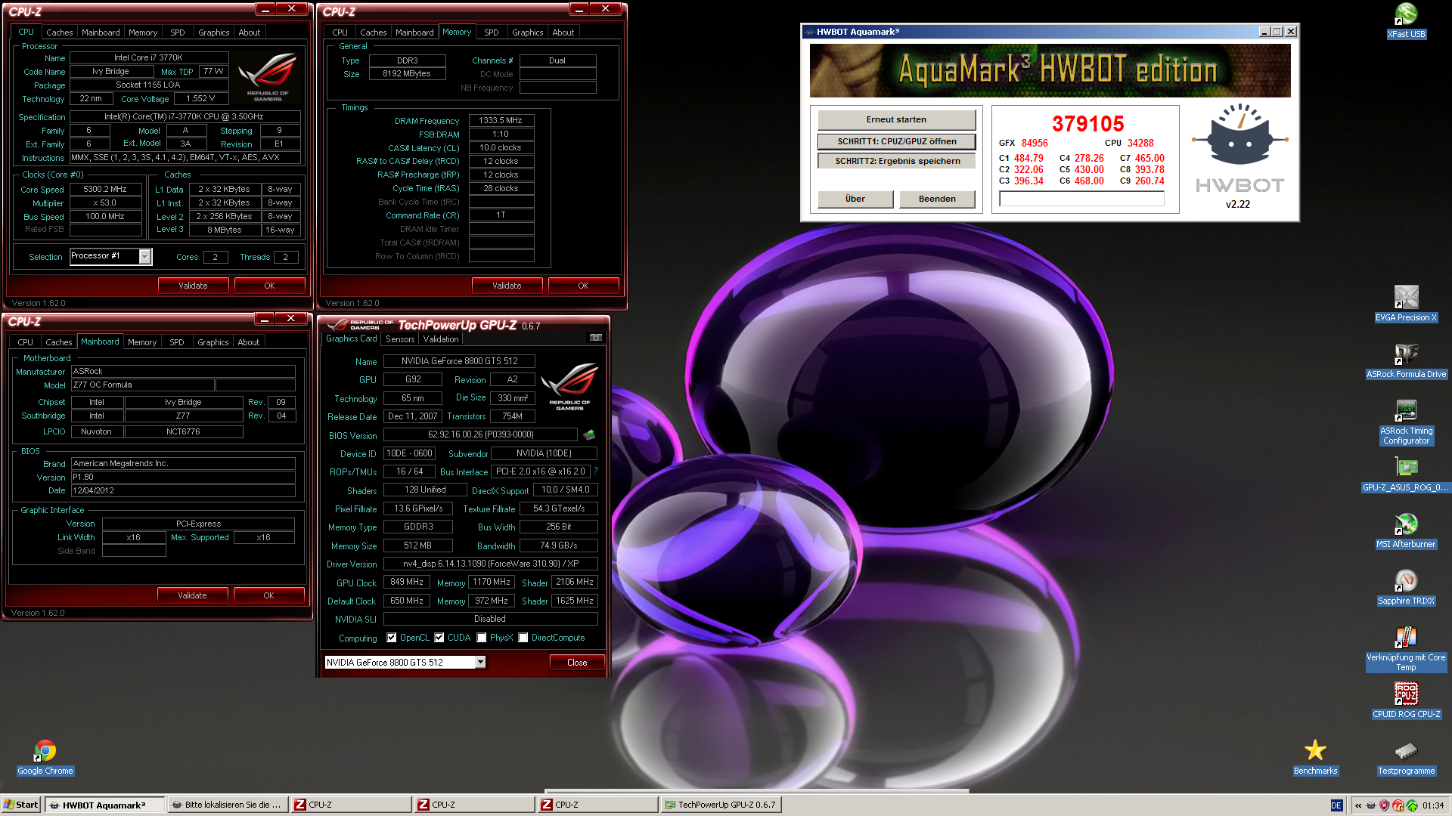1452x816 pixels.
Task: Click the Name field Intel Core i7 3770K
Action: click(149, 58)
